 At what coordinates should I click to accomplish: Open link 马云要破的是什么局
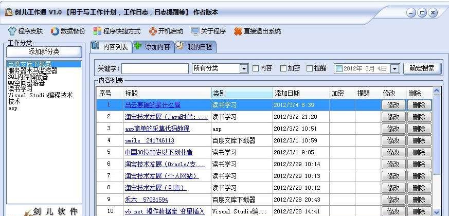[153, 105]
